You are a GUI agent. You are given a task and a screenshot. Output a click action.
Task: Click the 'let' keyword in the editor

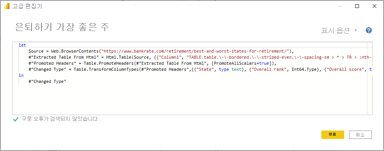(22, 45)
